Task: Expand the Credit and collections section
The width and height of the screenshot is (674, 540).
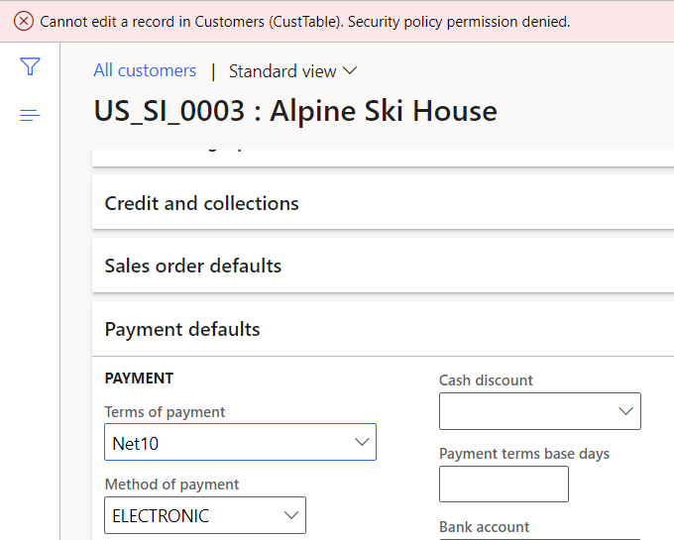Action: point(383,203)
